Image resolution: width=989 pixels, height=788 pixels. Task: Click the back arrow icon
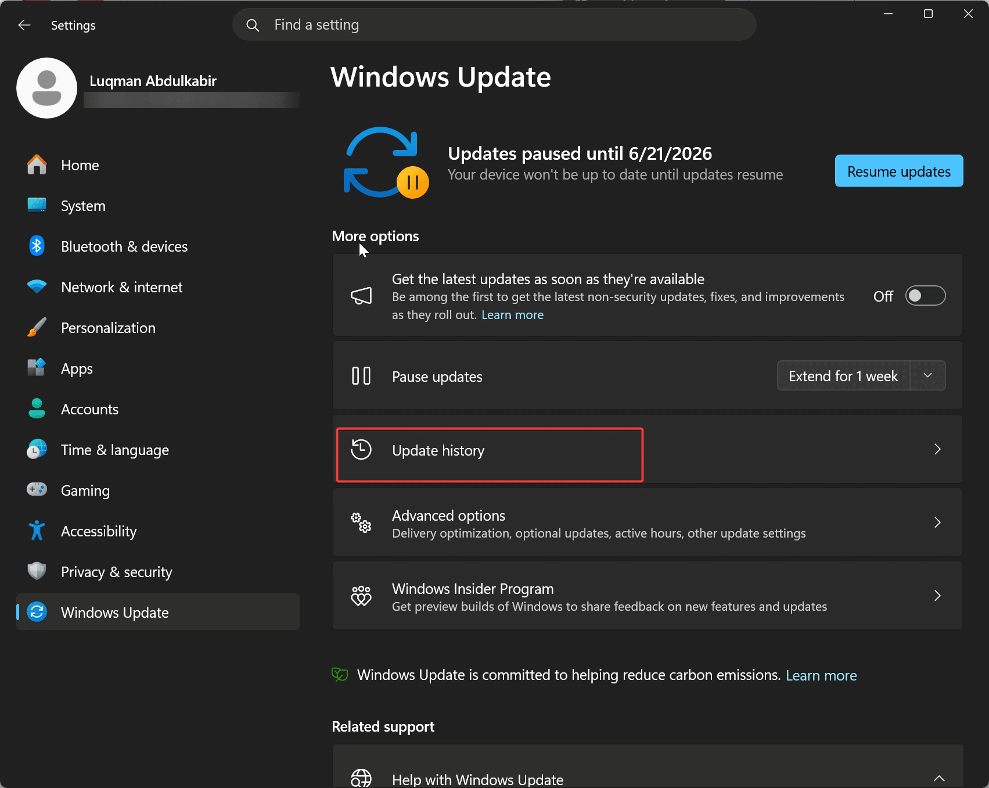24,25
